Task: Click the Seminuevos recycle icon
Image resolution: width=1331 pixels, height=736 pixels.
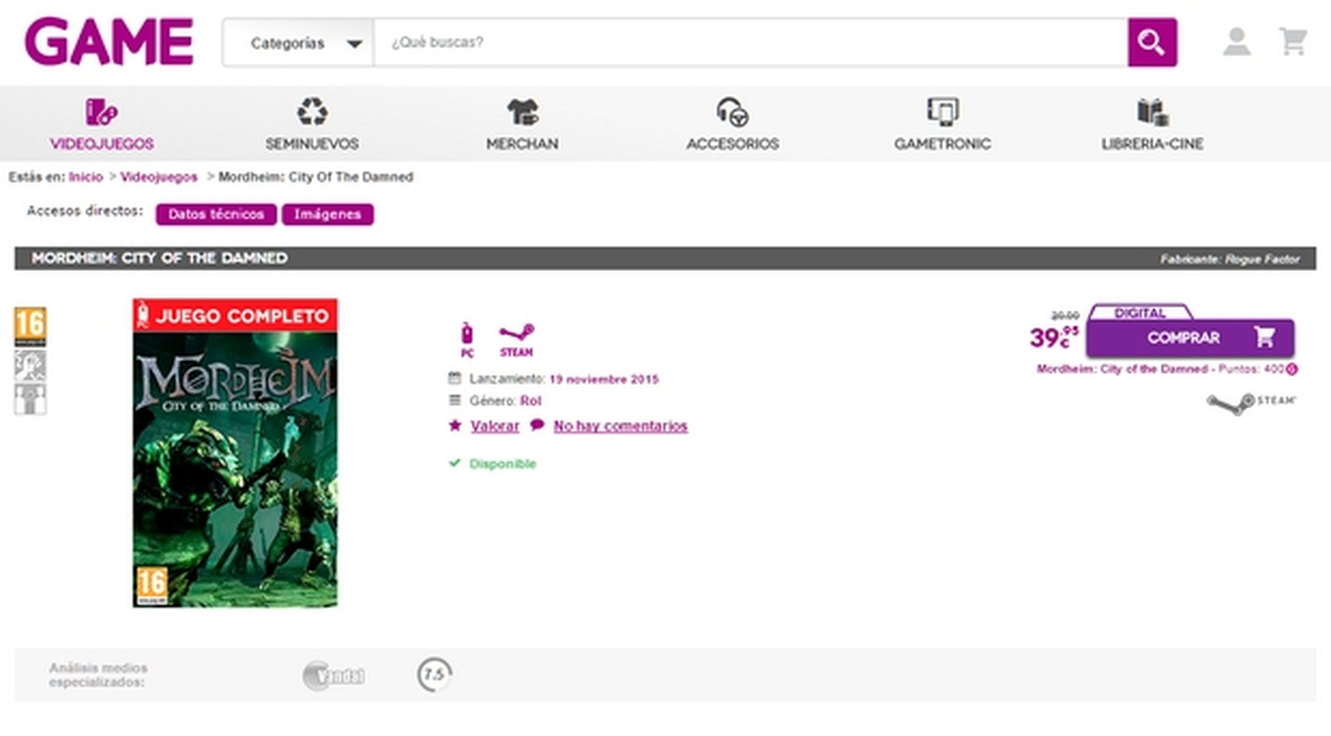Action: click(312, 112)
